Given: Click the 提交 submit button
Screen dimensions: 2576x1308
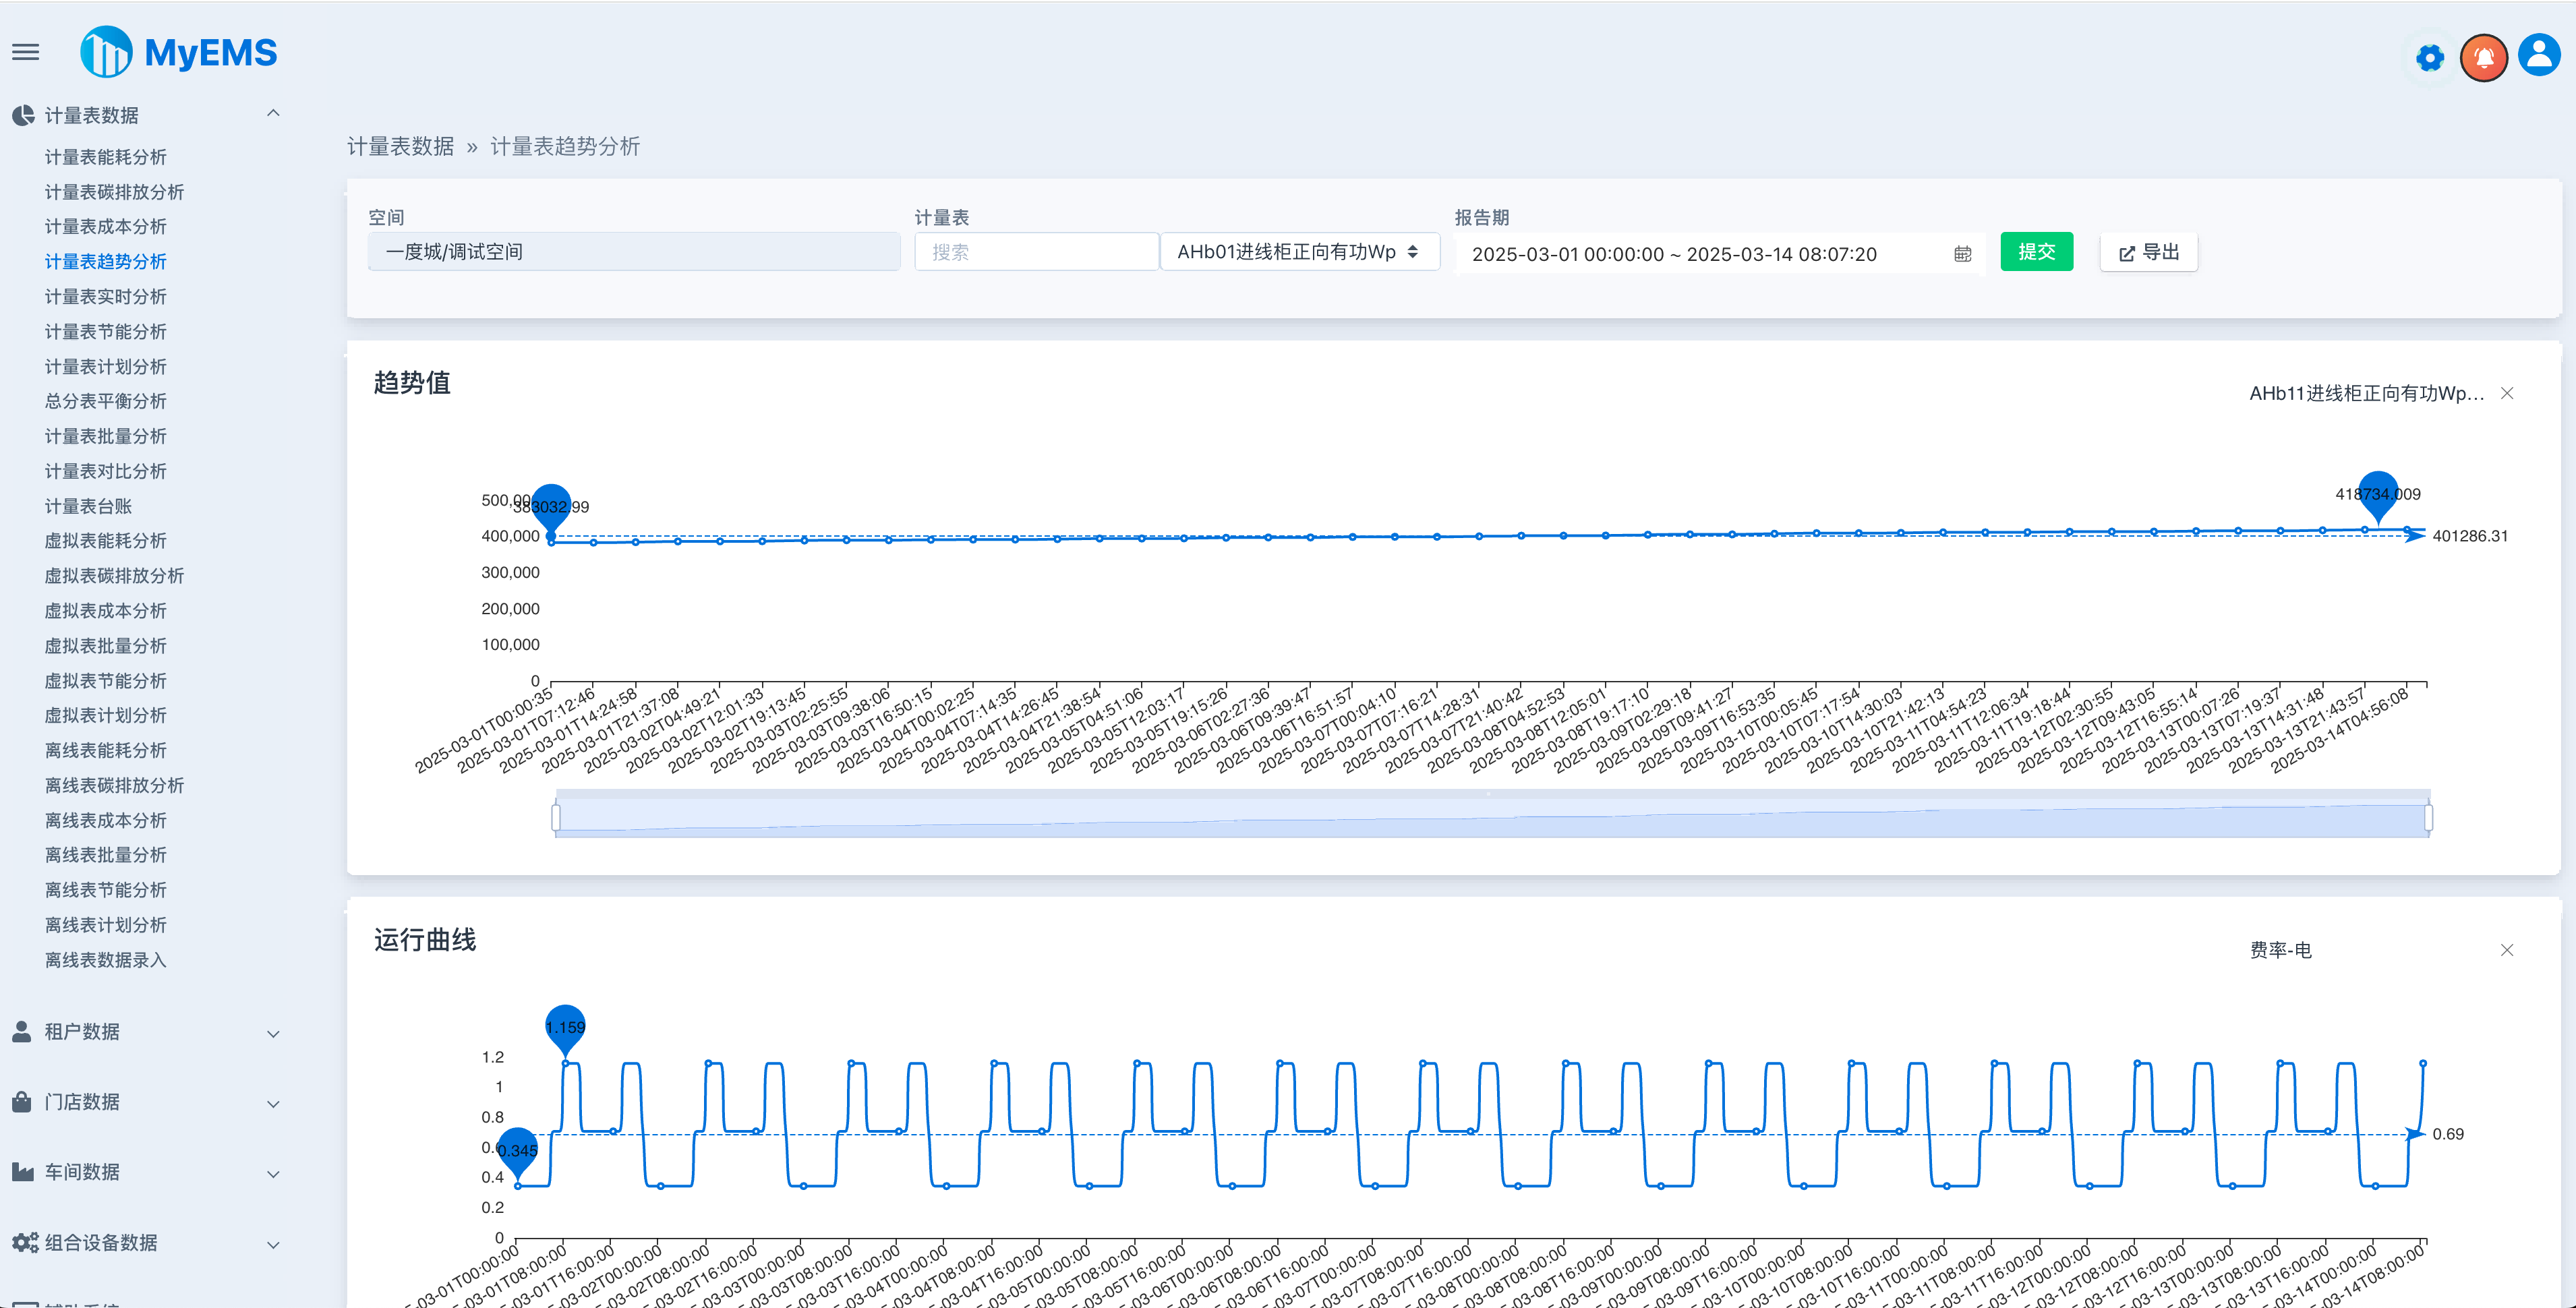Looking at the screenshot, I should click(2036, 251).
